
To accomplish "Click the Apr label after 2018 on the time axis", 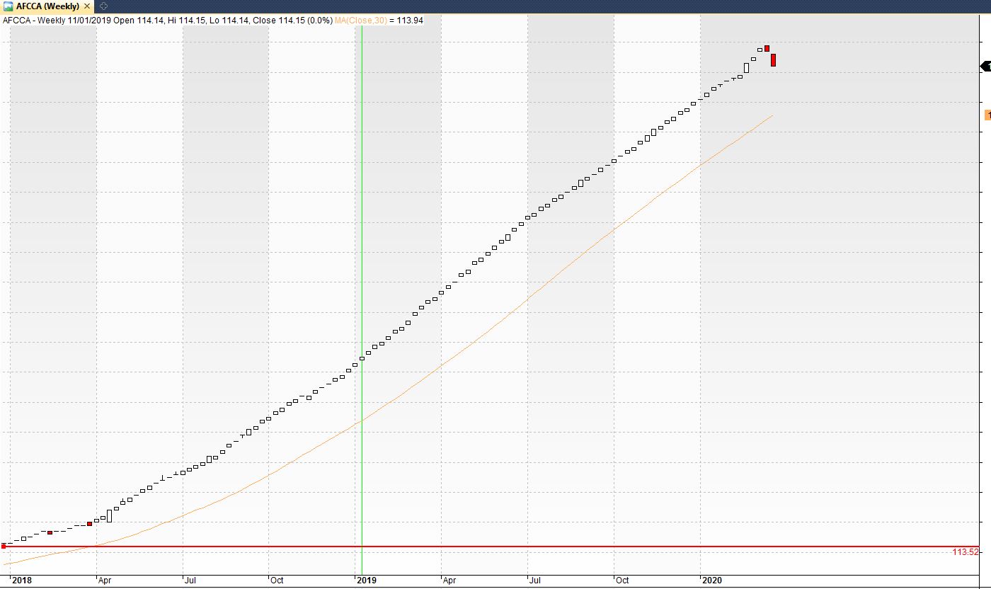I will coord(105,581).
